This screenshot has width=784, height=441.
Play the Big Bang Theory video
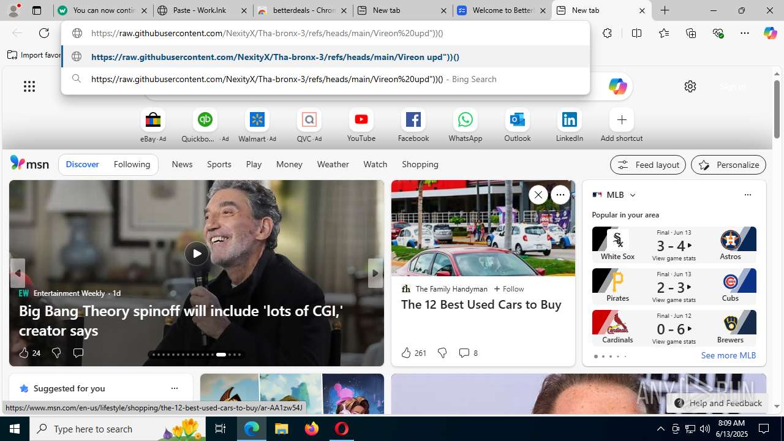(x=197, y=254)
